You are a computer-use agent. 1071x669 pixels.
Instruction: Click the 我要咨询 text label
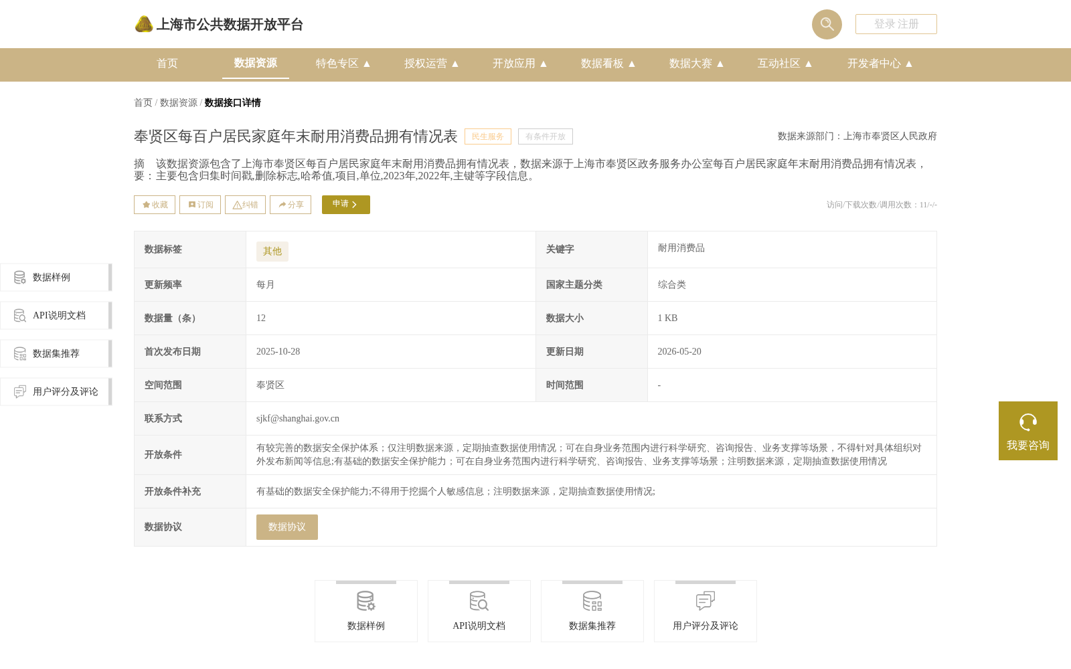(1028, 446)
